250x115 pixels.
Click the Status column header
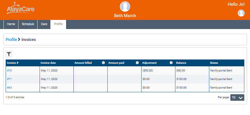pyautogui.click(x=227, y=63)
